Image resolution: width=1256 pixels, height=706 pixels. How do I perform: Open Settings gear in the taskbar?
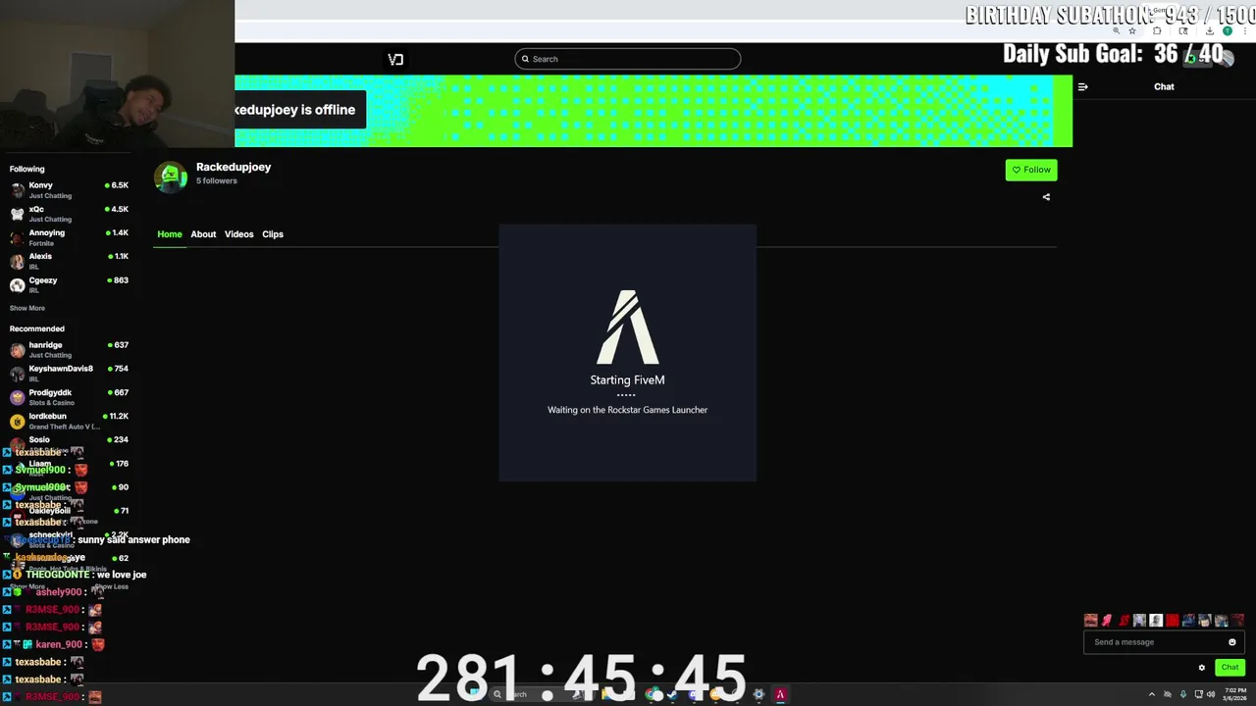pyautogui.click(x=759, y=694)
